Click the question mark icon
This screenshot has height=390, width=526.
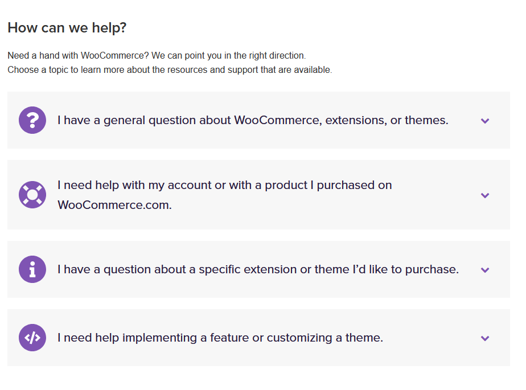point(32,120)
